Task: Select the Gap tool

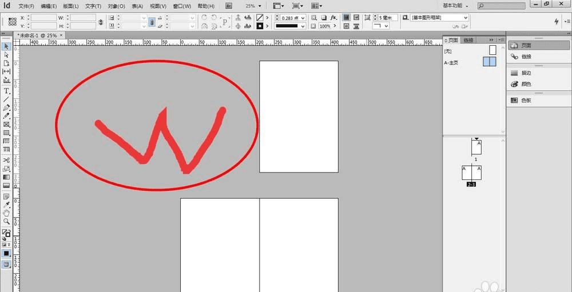Action: pos(6,71)
